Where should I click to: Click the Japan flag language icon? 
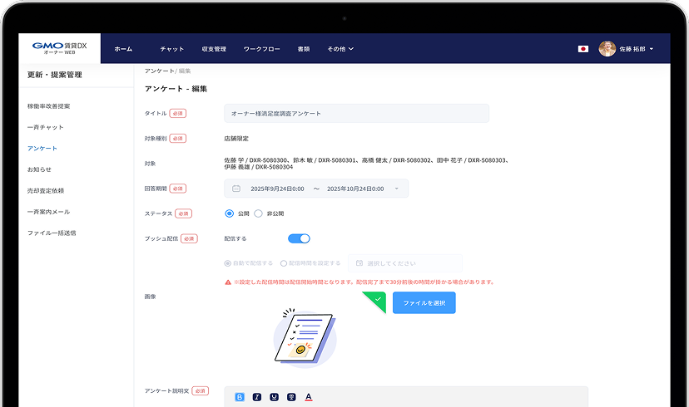[583, 49]
